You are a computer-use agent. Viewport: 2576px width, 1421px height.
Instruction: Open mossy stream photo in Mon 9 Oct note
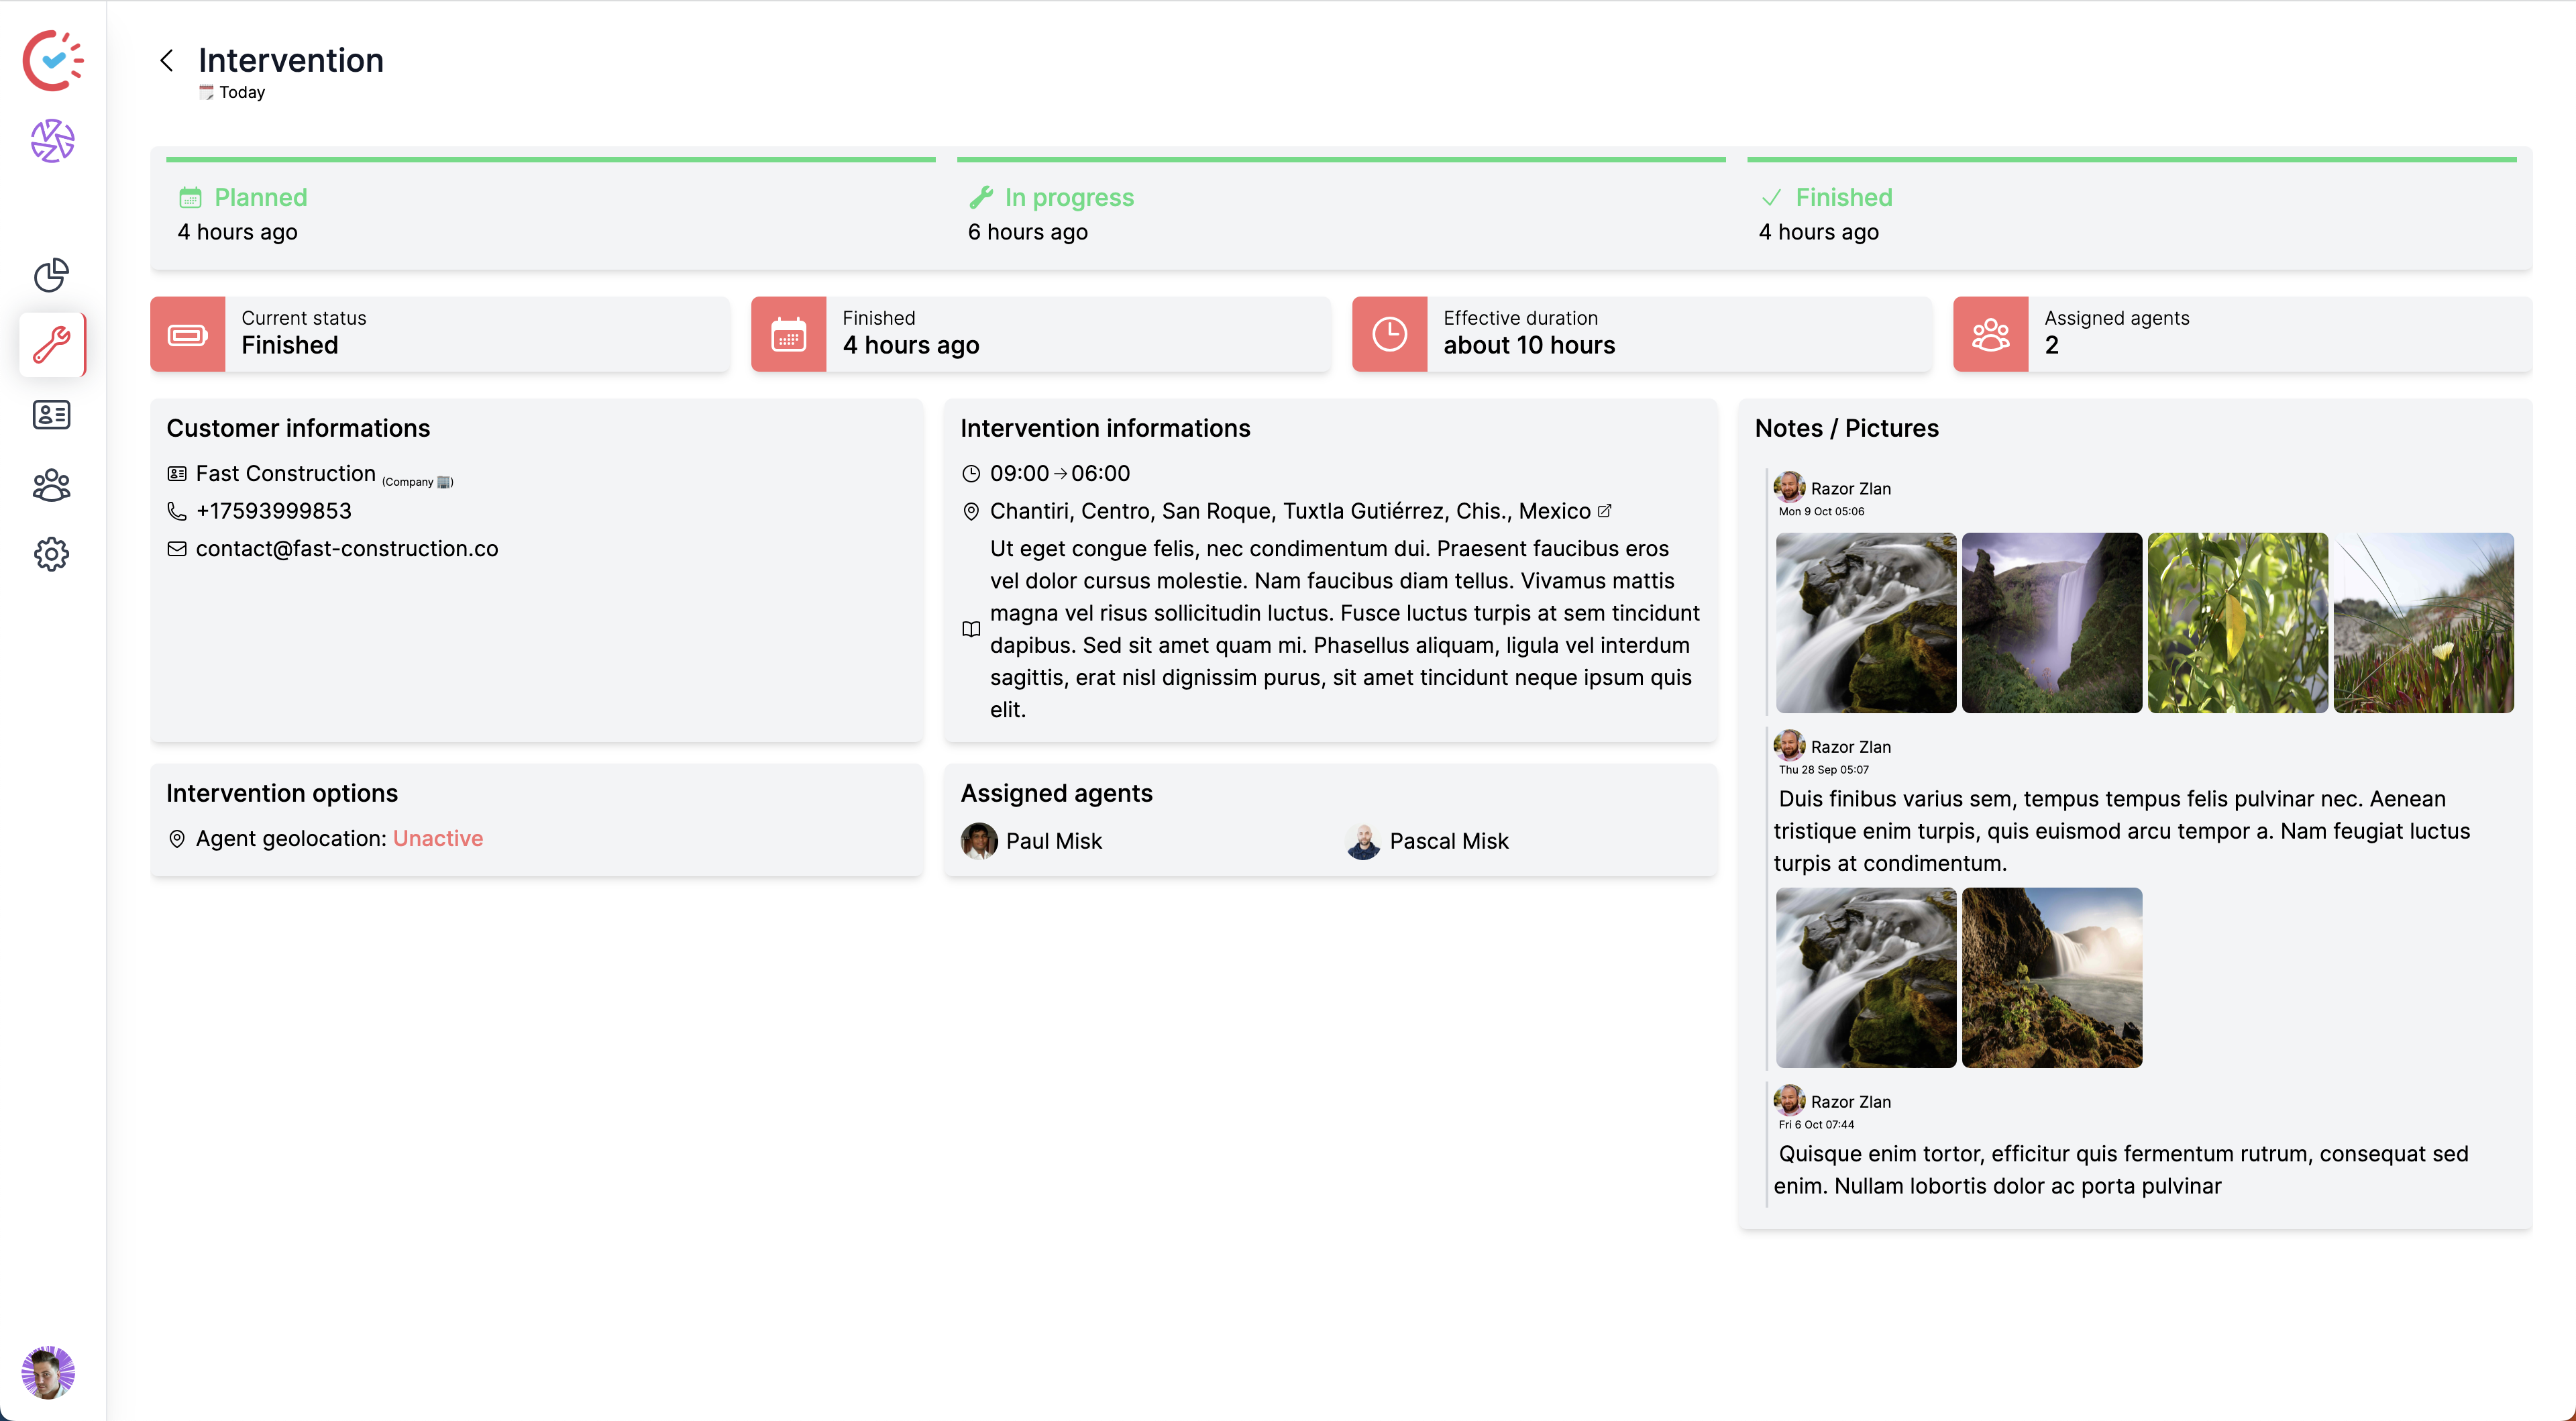click(x=1866, y=623)
